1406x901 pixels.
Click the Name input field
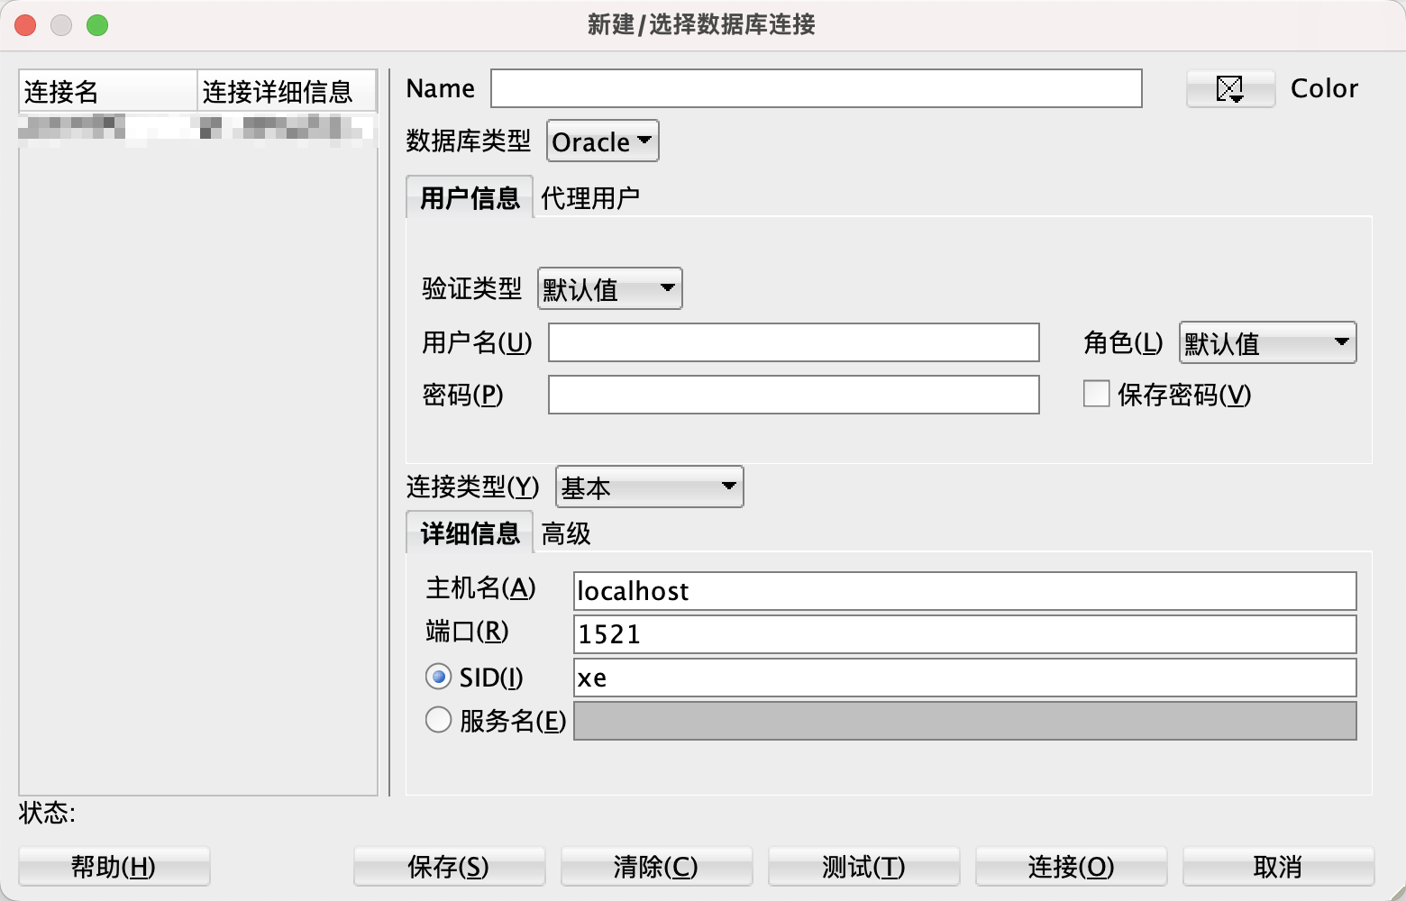tap(814, 88)
